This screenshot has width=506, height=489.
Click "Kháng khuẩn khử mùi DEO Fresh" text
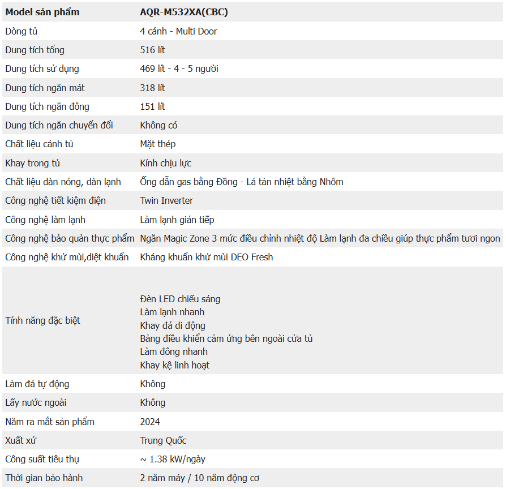coord(207,257)
